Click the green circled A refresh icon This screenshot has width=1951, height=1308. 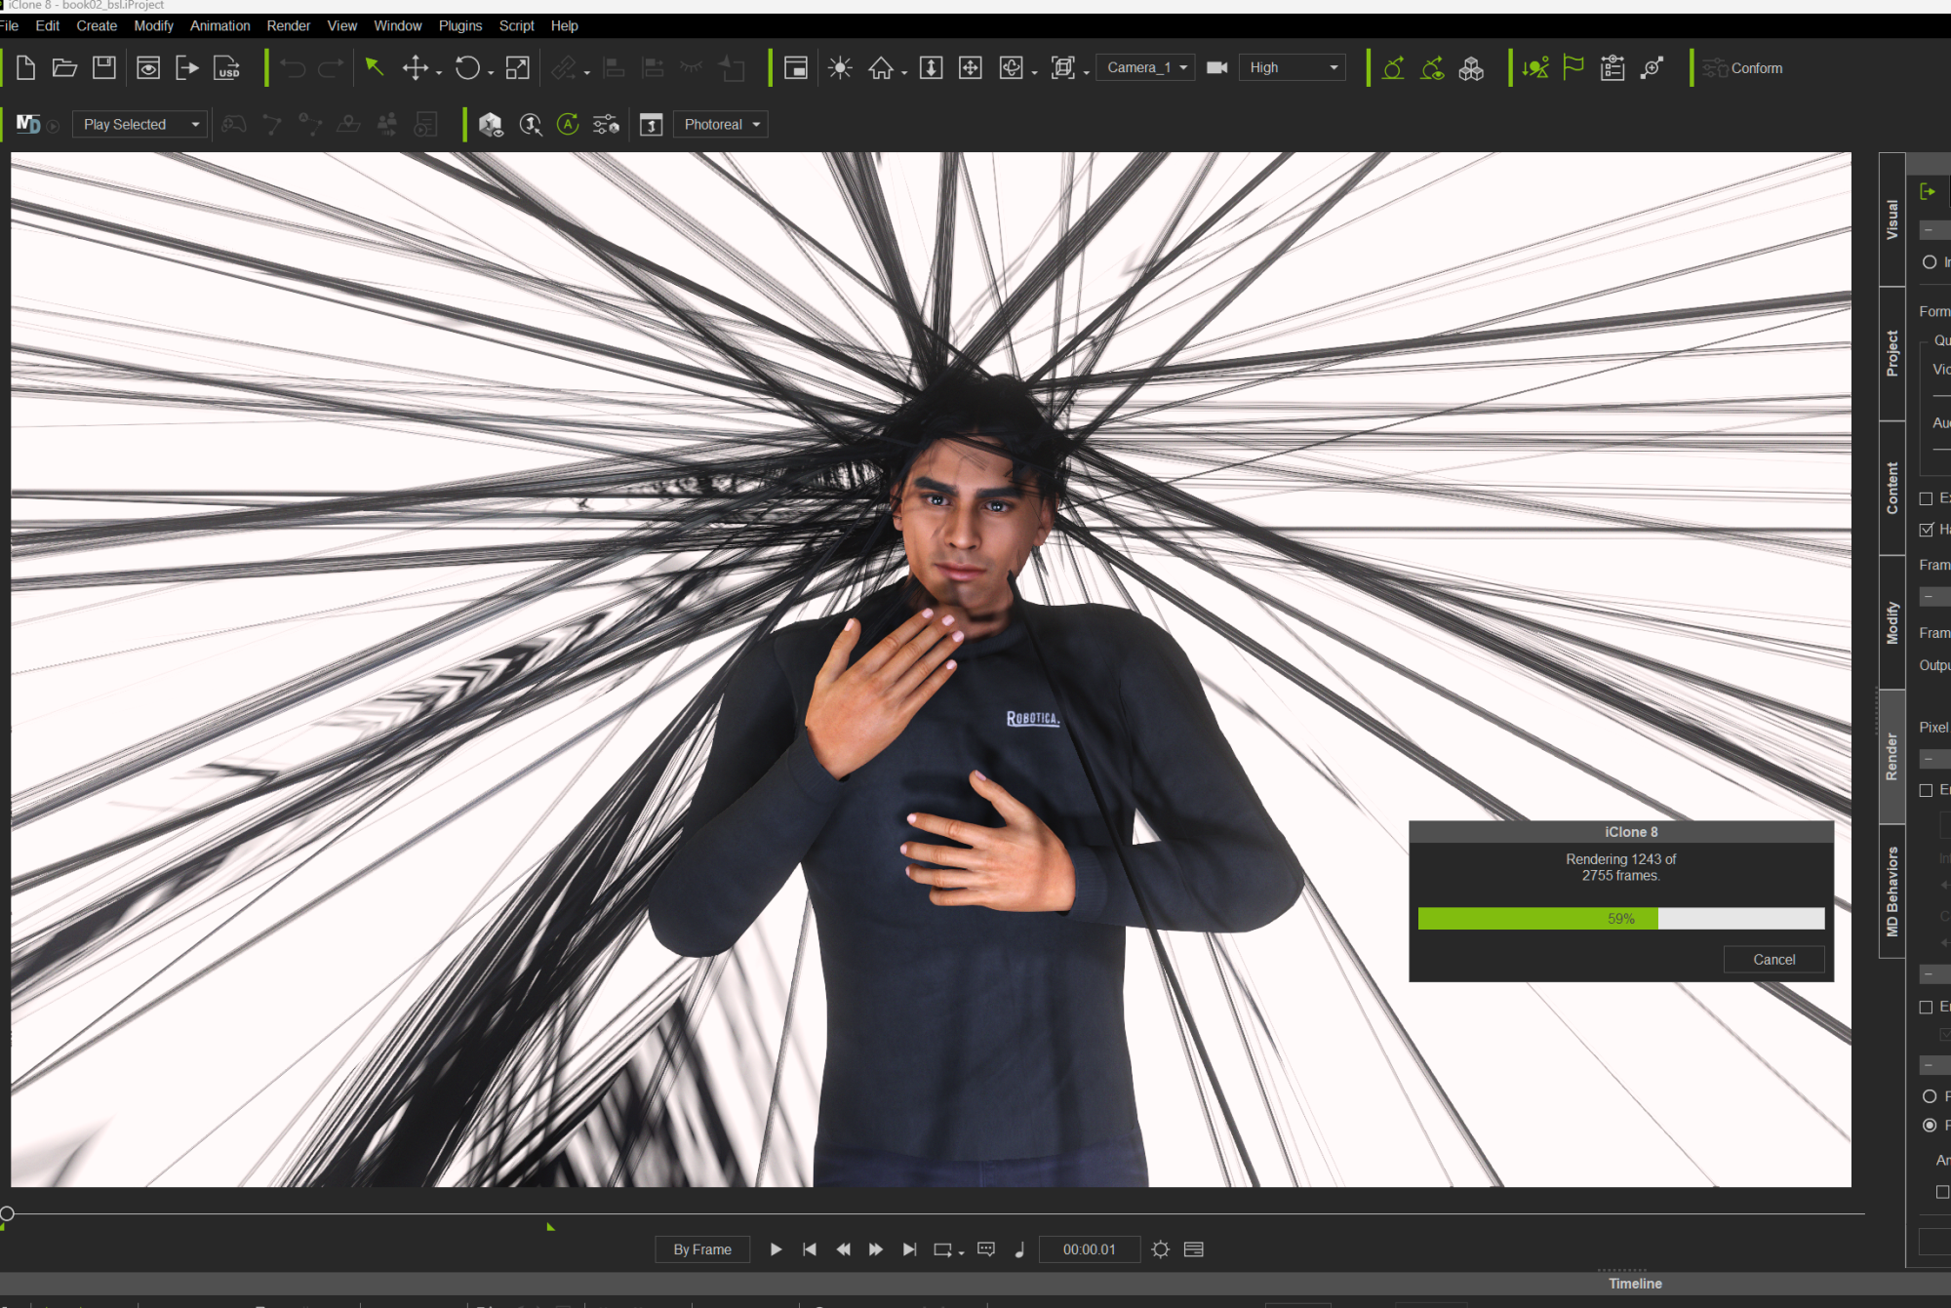[x=568, y=125]
